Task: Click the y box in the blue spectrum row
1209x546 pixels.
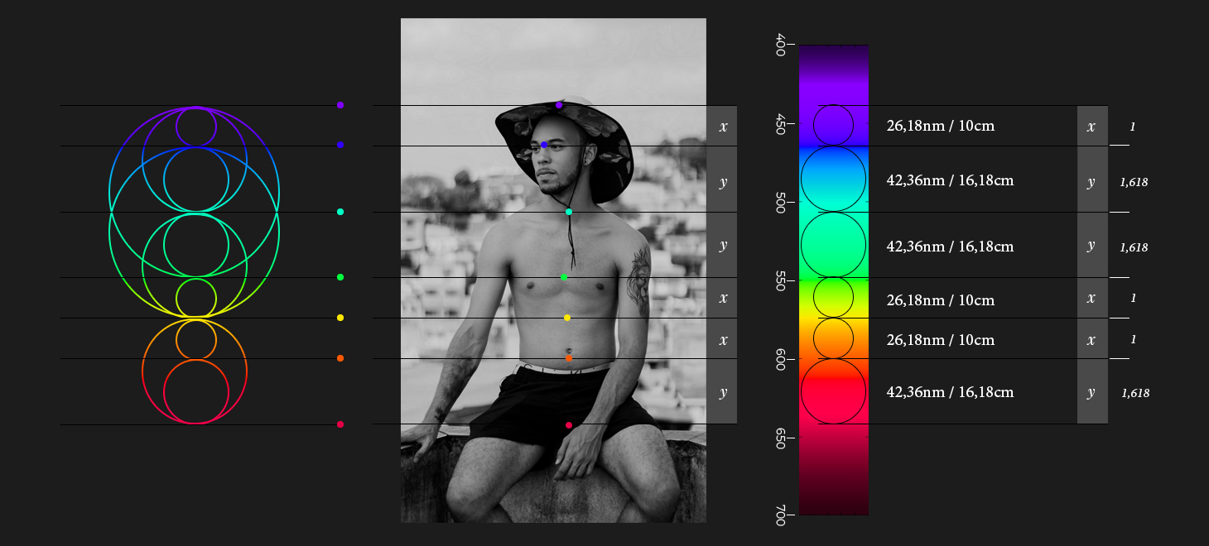Action: 1092,179
